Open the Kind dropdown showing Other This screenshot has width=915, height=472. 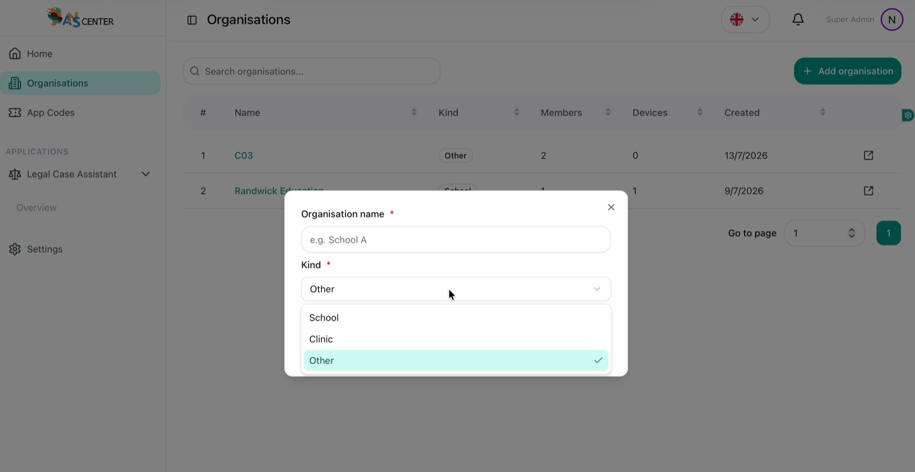point(456,289)
